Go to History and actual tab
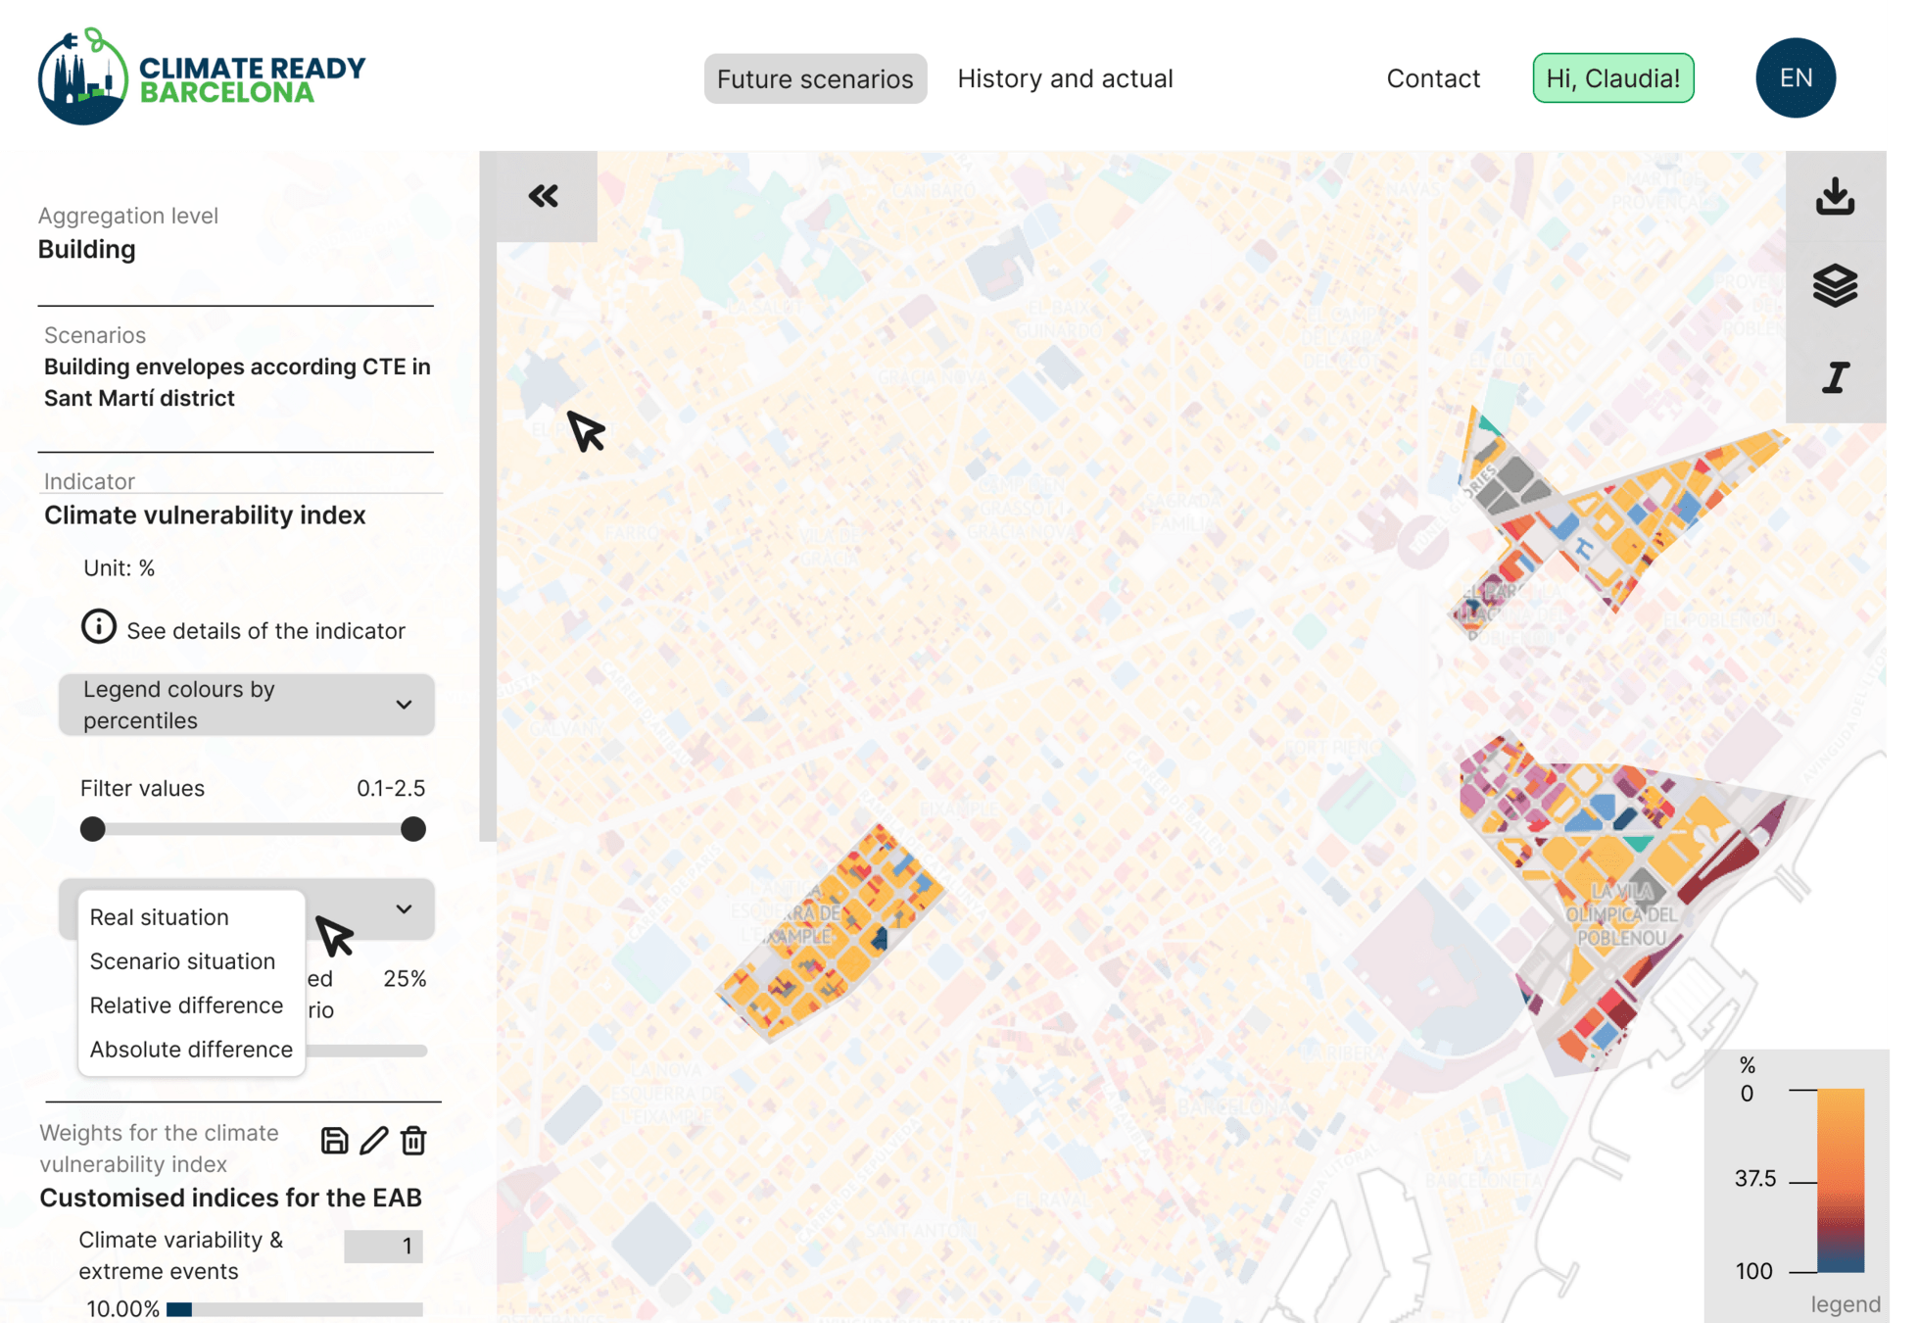 pos(1065,78)
